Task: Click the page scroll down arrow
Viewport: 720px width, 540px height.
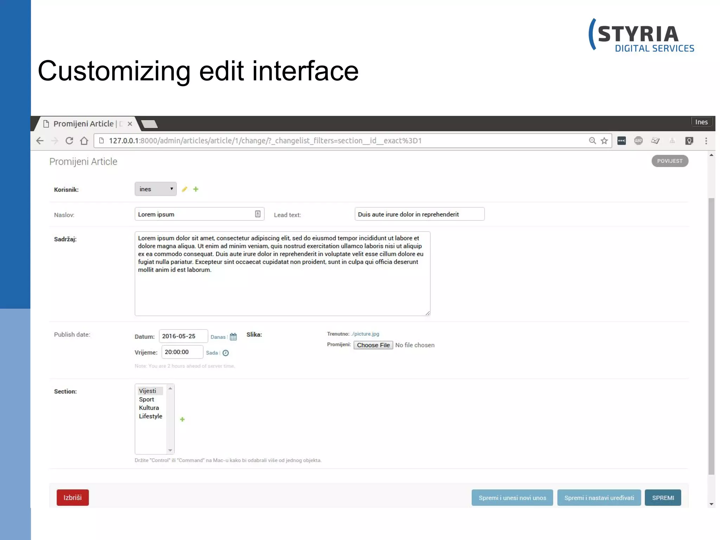Action: point(711,504)
